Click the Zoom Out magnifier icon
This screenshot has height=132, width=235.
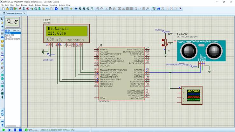pyautogui.click(x=84, y=9)
